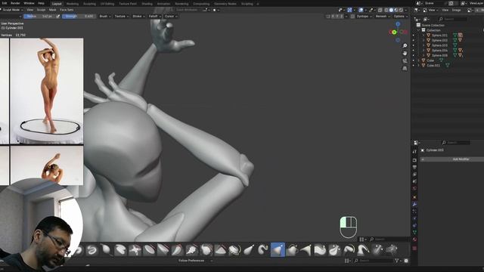Hide Cube.001 in the outliner
The width and height of the screenshot is (484, 272).
pyautogui.click(x=414, y=66)
